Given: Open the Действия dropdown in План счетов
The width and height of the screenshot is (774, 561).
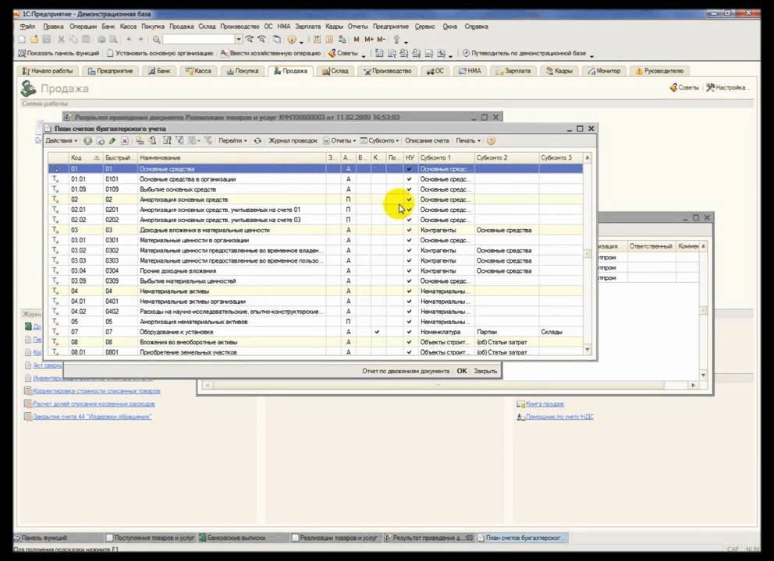Looking at the screenshot, I should pos(61,141).
